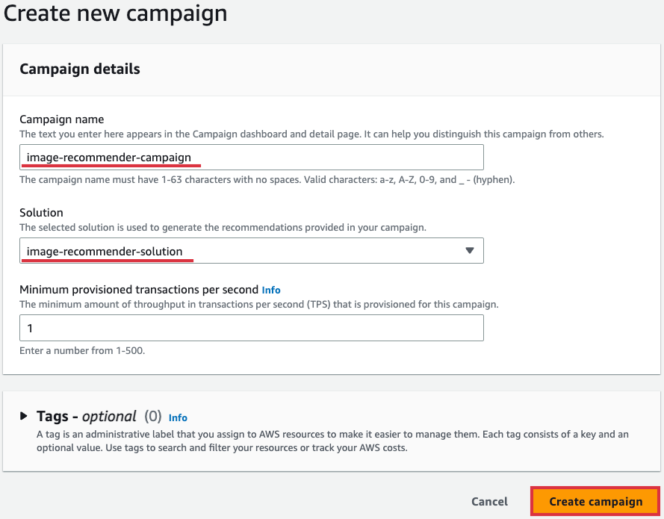Open Info link beside minimum provisioned transactions

[x=271, y=290]
